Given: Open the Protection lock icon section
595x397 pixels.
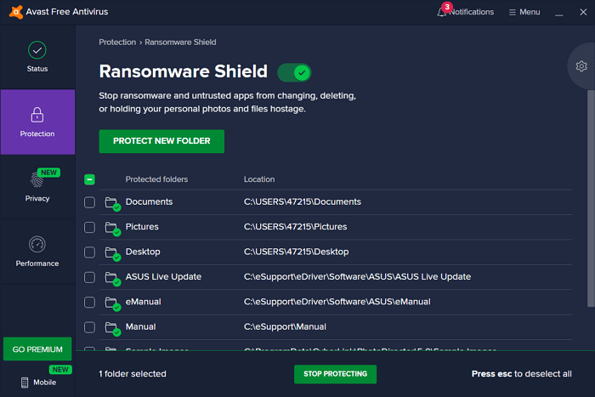Looking at the screenshot, I should (x=37, y=115).
